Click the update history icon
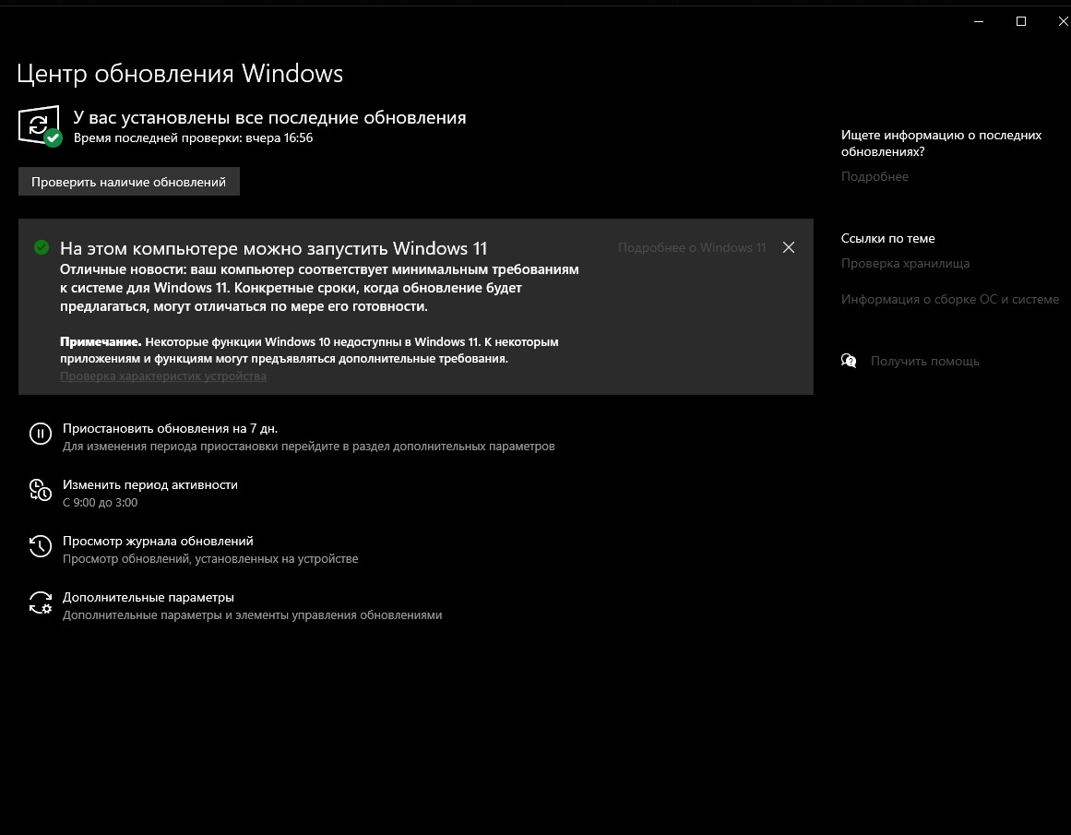The image size is (1071, 835). [x=41, y=546]
